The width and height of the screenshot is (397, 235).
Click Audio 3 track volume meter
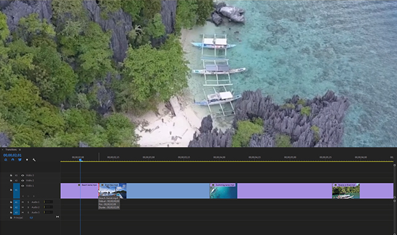(48, 212)
